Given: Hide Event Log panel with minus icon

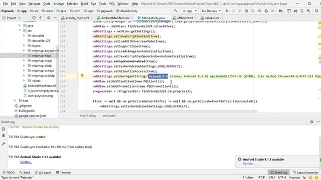Looking at the screenshot, I should pyautogui.click(x=318, y=122).
